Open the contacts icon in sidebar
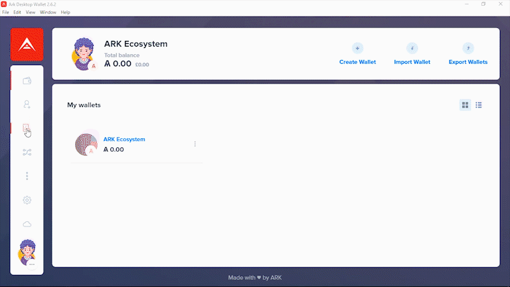This screenshot has height=287, width=510. (x=27, y=104)
